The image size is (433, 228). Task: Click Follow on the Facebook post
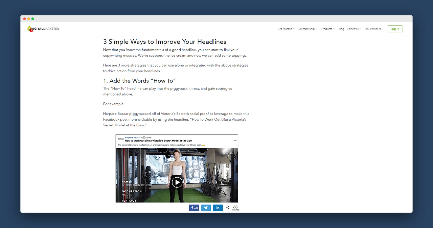[147, 137]
